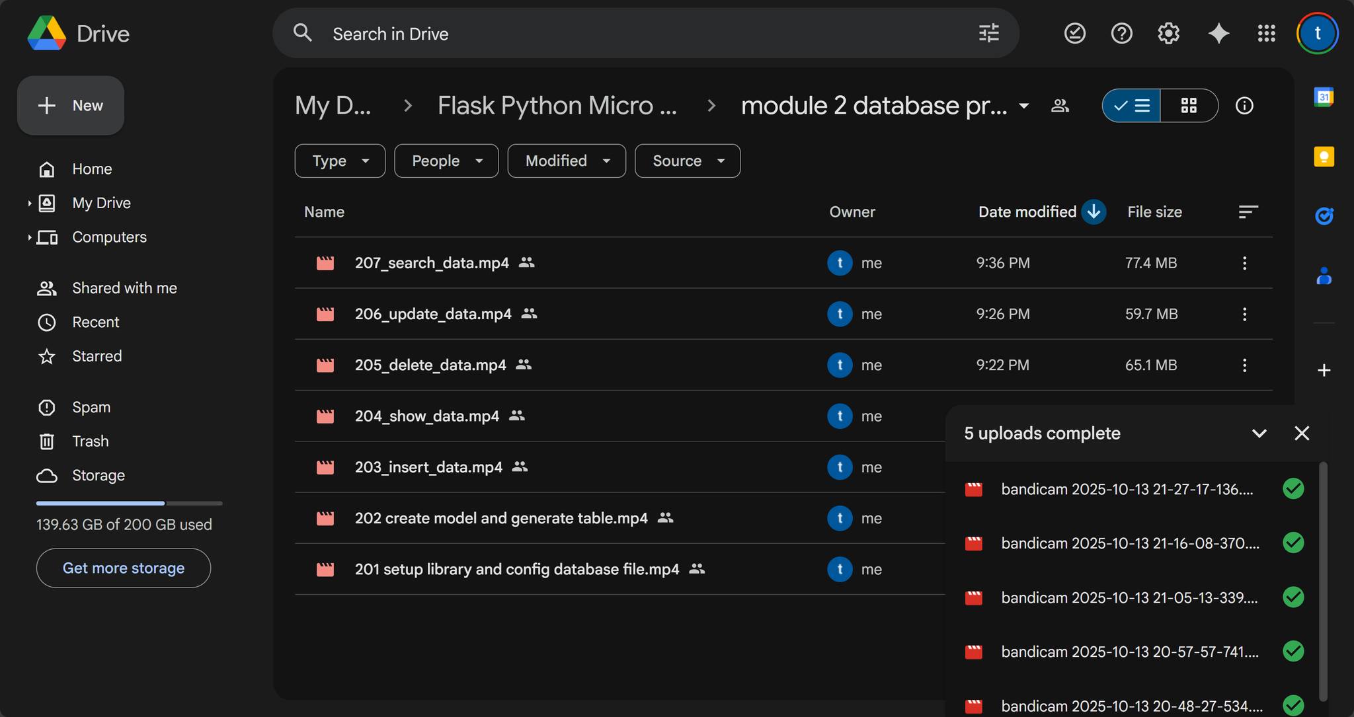Navigate to Flask Python Micro breadcrumb
Screen dimensions: 1354x717
tap(557, 106)
